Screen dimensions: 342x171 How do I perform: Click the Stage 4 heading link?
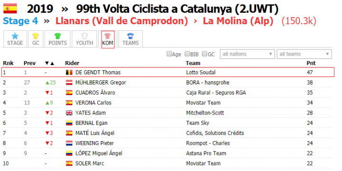click(20, 21)
